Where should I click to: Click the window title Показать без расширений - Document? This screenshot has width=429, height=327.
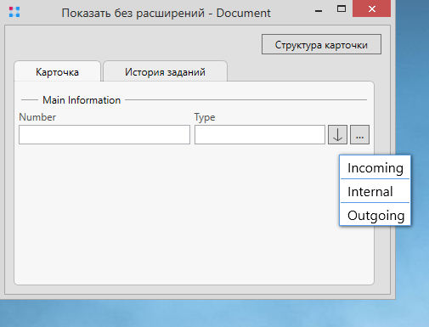[x=167, y=13]
